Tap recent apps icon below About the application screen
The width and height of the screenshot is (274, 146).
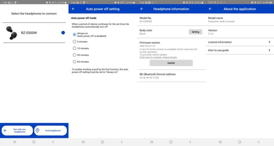[220, 142]
